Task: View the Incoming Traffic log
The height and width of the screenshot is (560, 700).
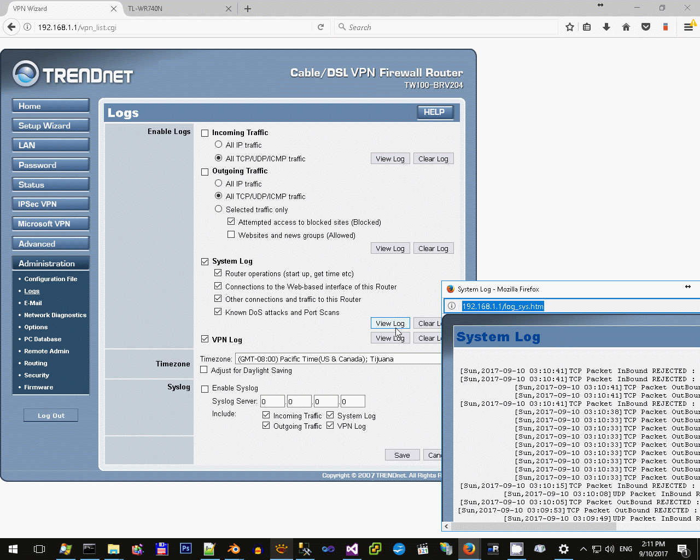Action: pyautogui.click(x=390, y=159)
